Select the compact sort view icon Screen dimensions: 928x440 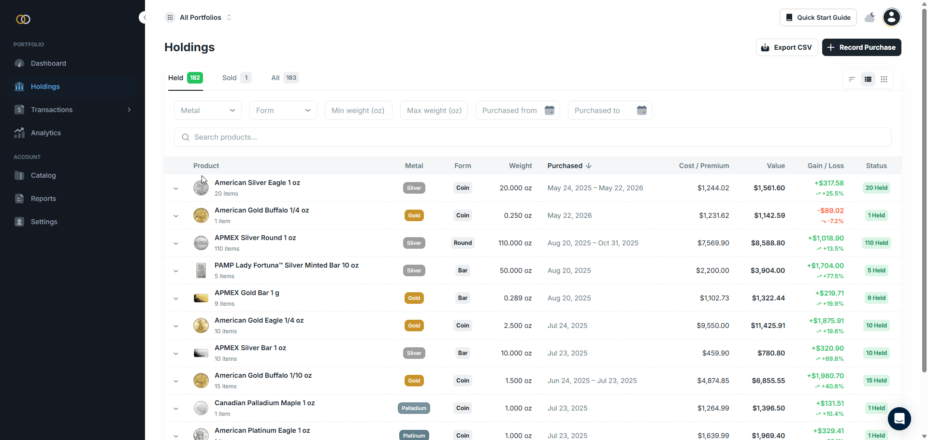tap(852, 79)
